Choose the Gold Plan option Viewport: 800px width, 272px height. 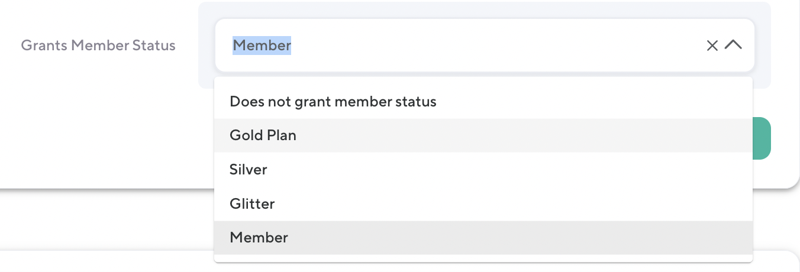point(263,135)
